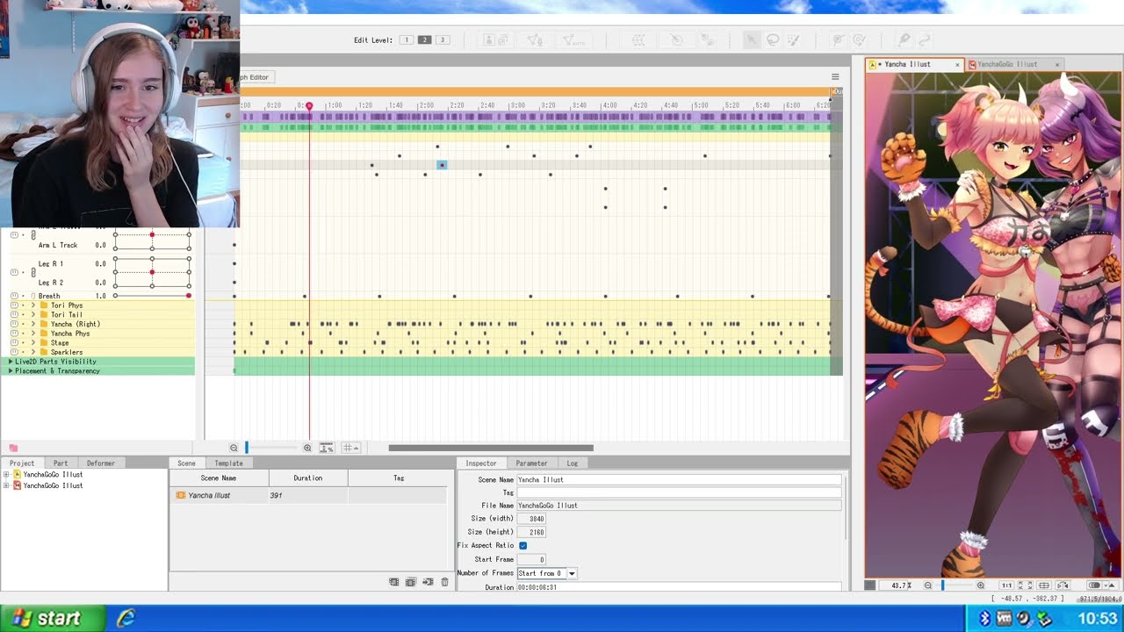Expand first YanchaGoGo Illust project item
The image size is (1124, 632).
pos(6,475)
